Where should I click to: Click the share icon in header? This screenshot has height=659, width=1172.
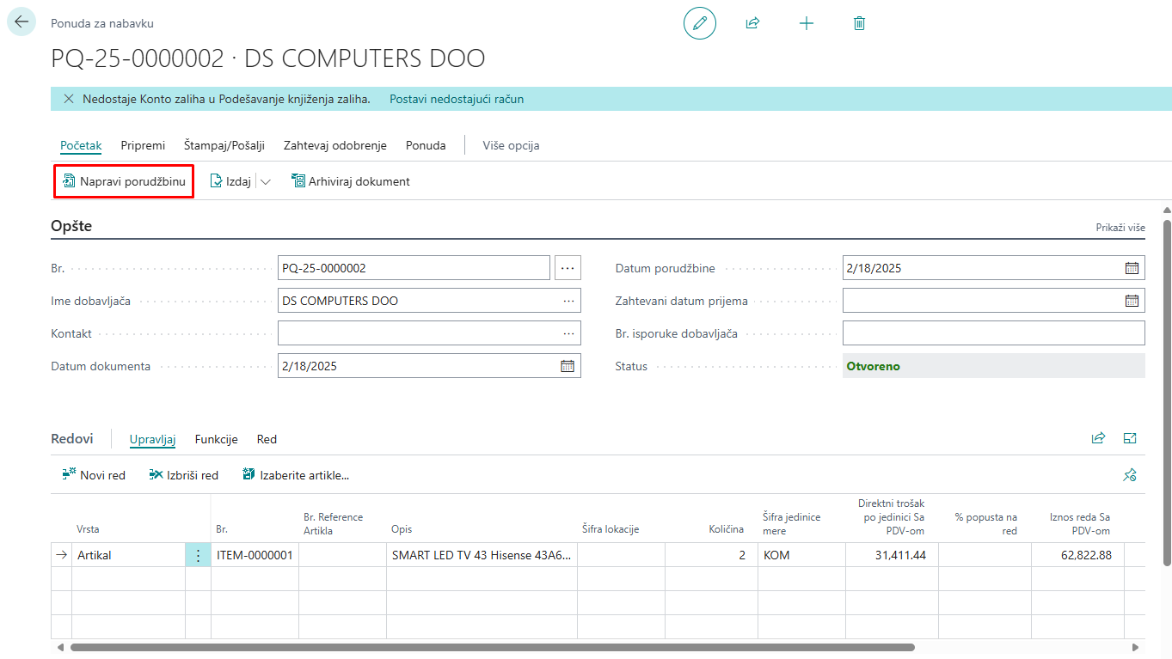pos(752,23)
